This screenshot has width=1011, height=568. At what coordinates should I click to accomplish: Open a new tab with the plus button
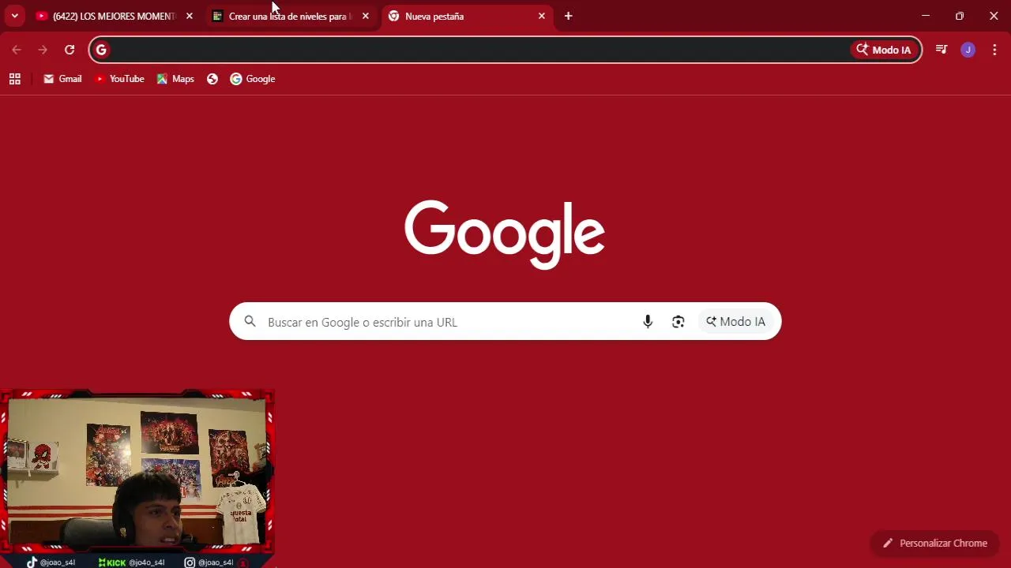click(568, 16)
